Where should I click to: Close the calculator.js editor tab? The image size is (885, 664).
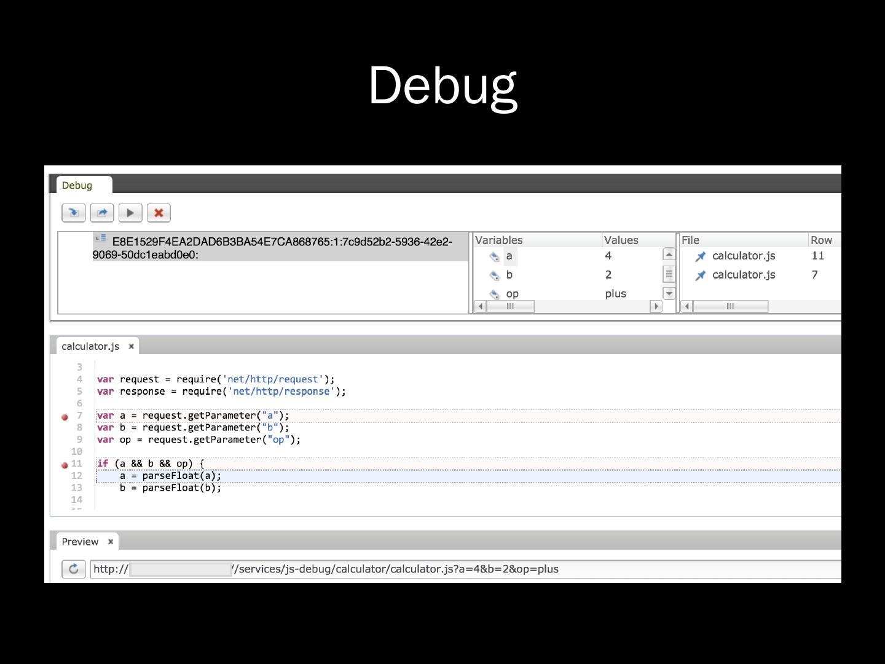coord(131,346)
